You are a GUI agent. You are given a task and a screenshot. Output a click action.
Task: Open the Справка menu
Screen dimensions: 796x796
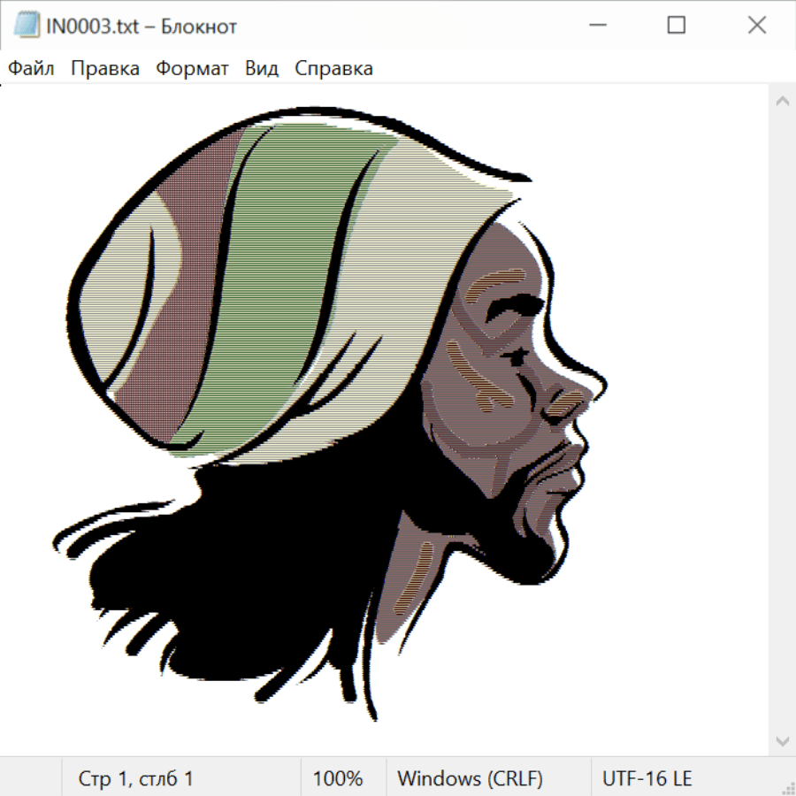333,69
